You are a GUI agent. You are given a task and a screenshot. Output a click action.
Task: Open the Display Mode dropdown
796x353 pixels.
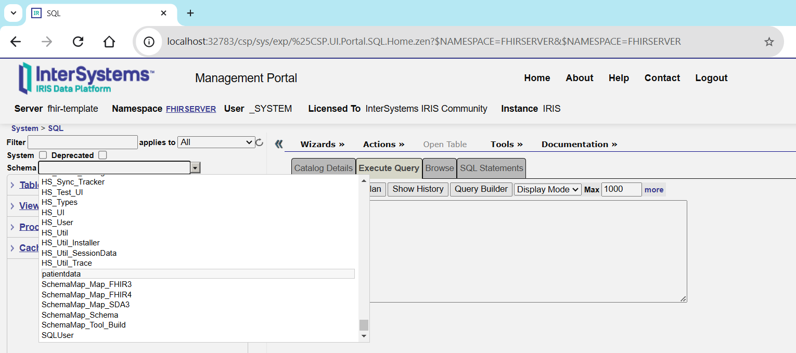pyautogui.click(x=548, y=189)
